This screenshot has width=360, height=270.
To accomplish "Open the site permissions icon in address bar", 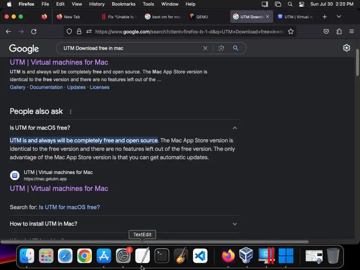I will (x=89, y=31).
